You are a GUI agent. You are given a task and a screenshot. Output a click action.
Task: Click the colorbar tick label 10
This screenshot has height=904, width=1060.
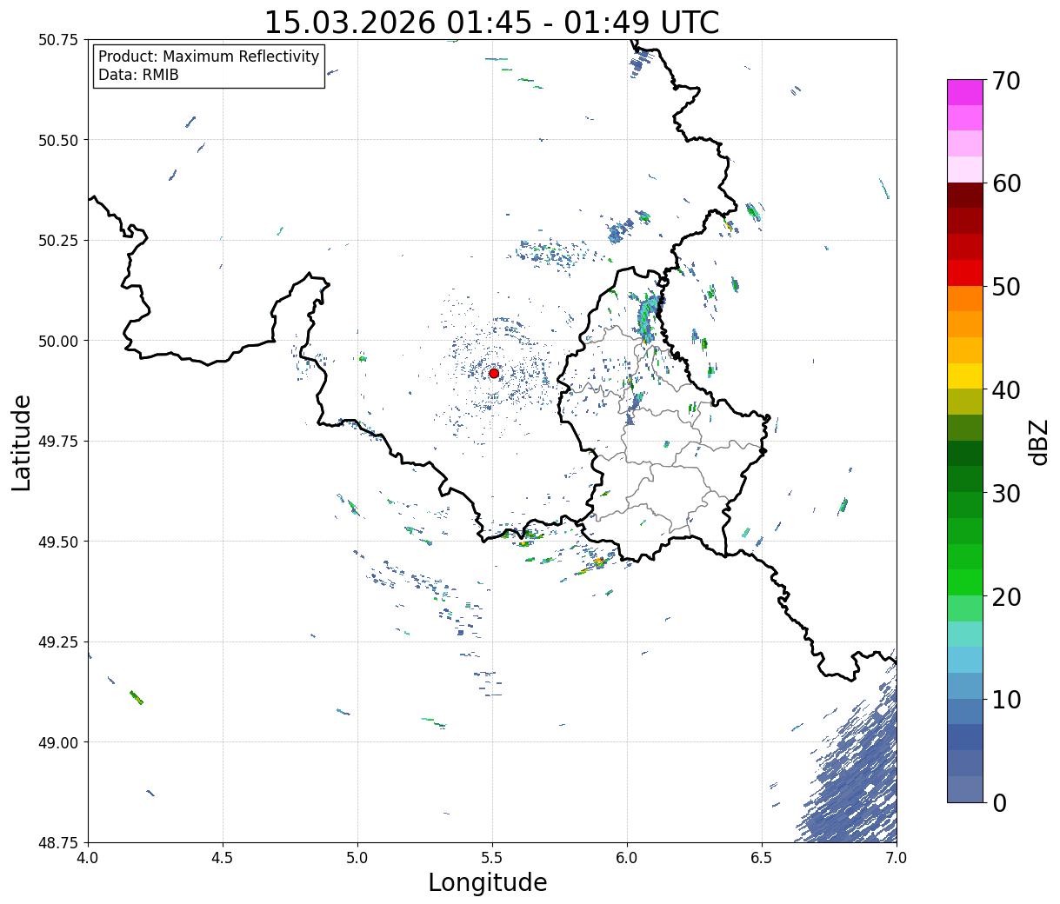click(1006, 700)
